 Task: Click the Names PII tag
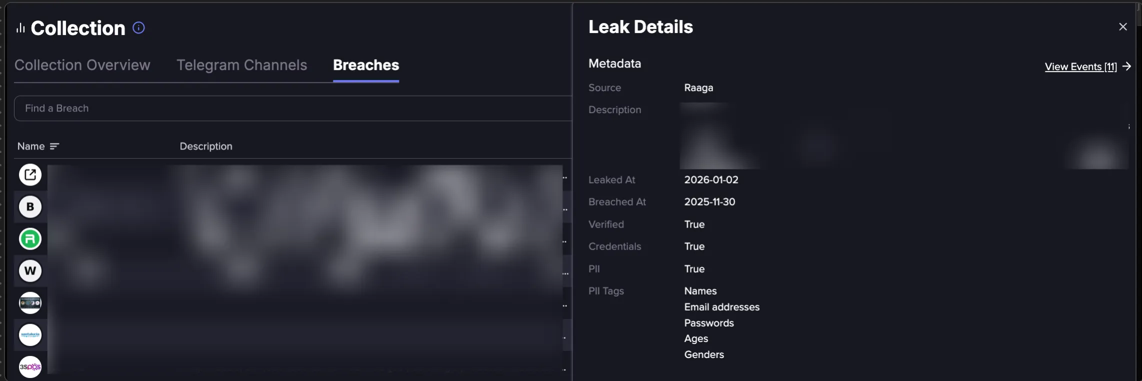pos(700,290)
